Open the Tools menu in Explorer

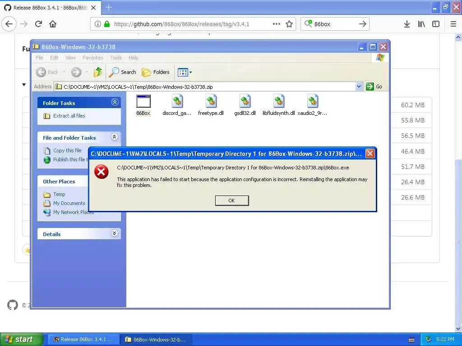[116, 58]
